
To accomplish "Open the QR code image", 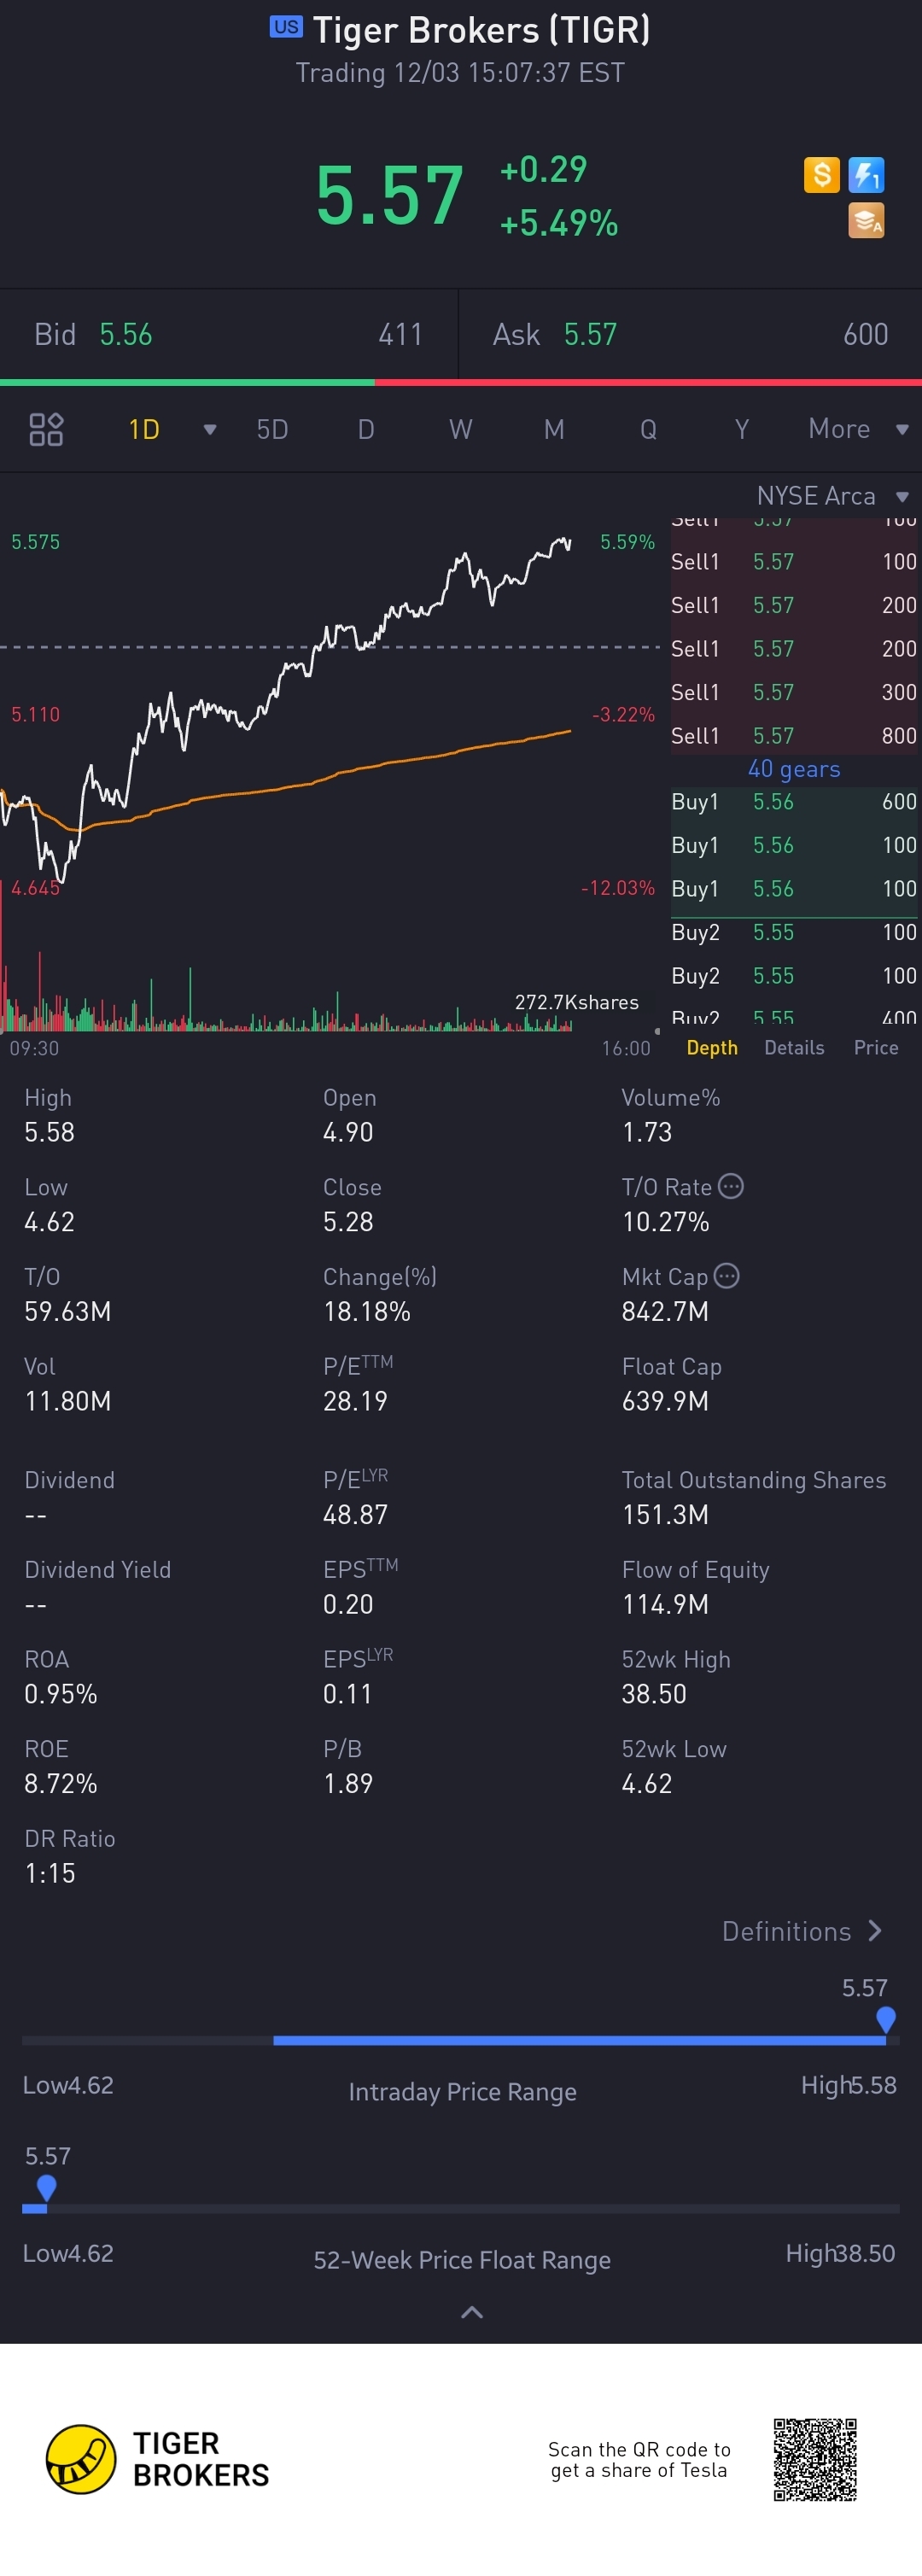I will (815, 2459).
